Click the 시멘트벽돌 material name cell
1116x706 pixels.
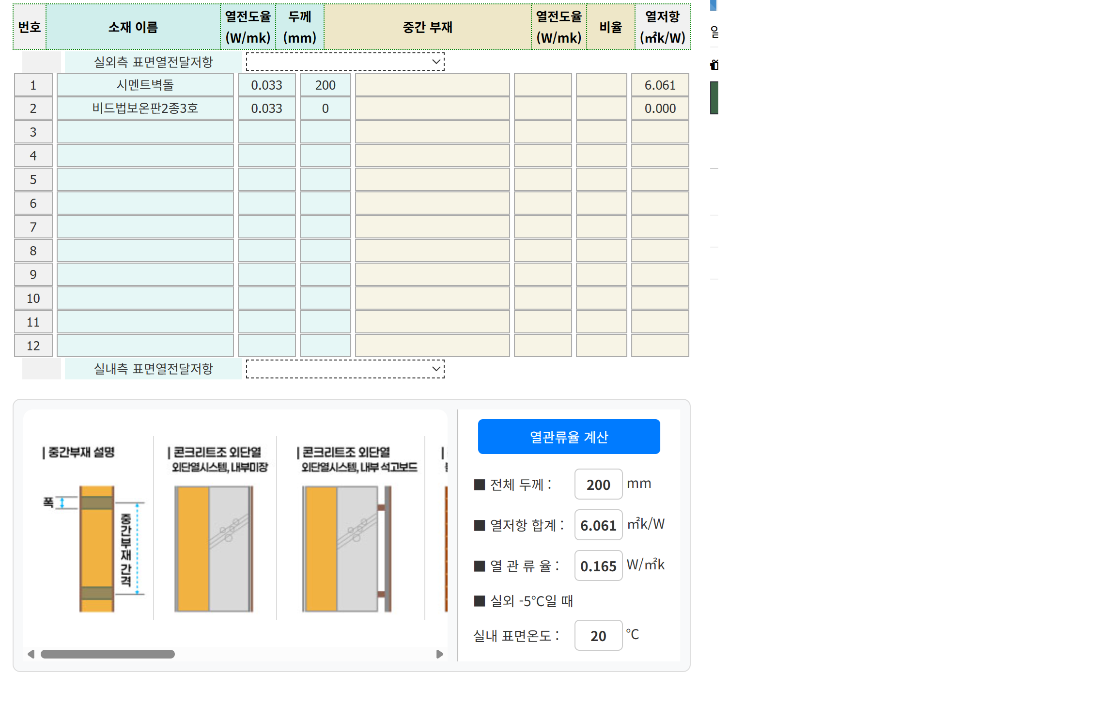[x=145, y=85]
